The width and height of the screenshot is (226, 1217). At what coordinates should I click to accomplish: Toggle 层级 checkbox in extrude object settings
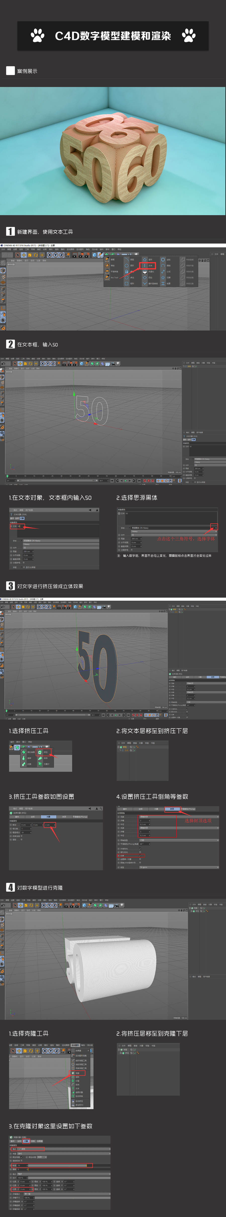[21, 840]
